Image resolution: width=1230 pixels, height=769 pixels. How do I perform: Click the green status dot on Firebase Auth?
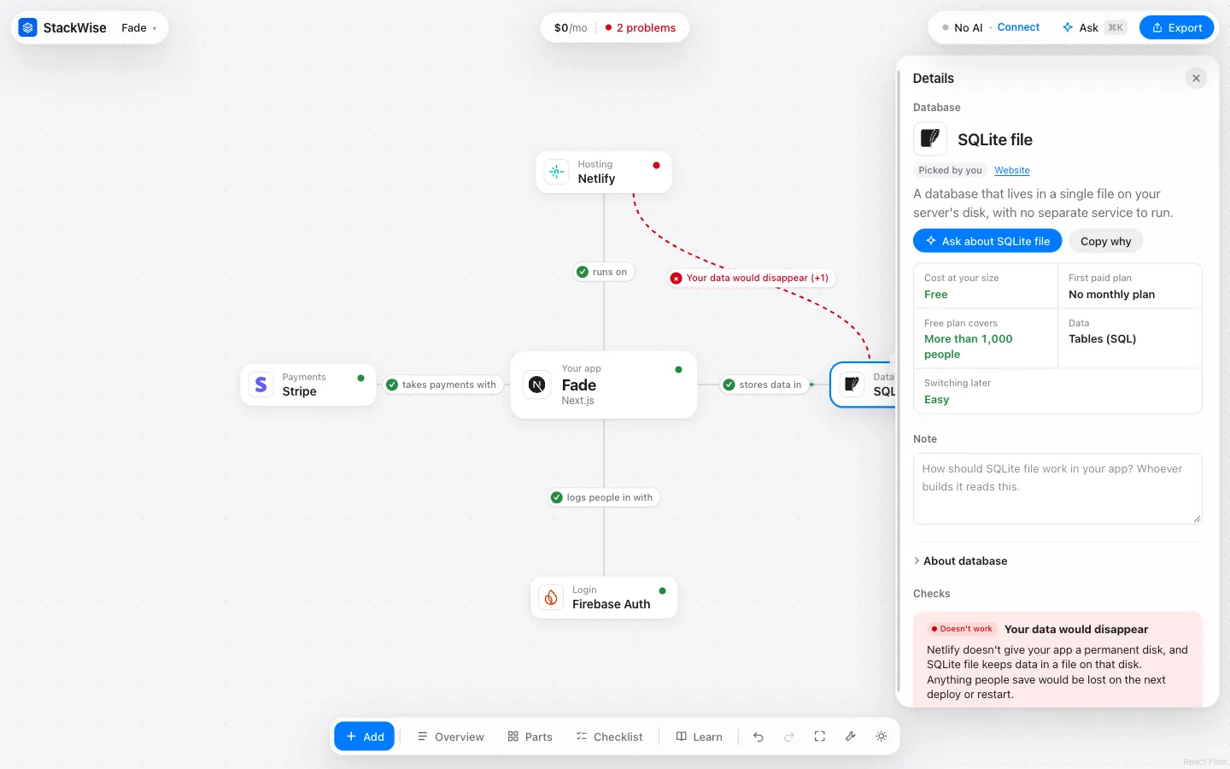pos(662,590)
